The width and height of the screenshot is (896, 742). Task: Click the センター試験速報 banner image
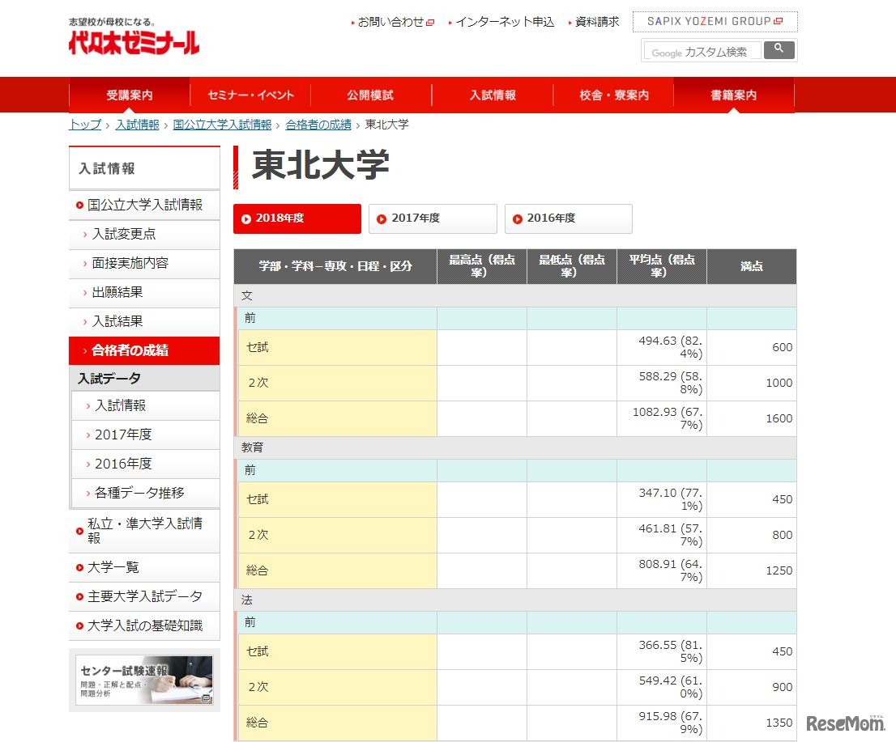pos(144,680)
